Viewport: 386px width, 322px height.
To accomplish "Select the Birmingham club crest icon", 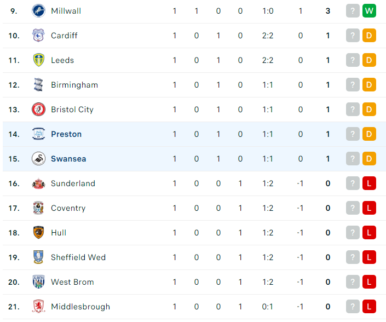I will click(38, 85).
